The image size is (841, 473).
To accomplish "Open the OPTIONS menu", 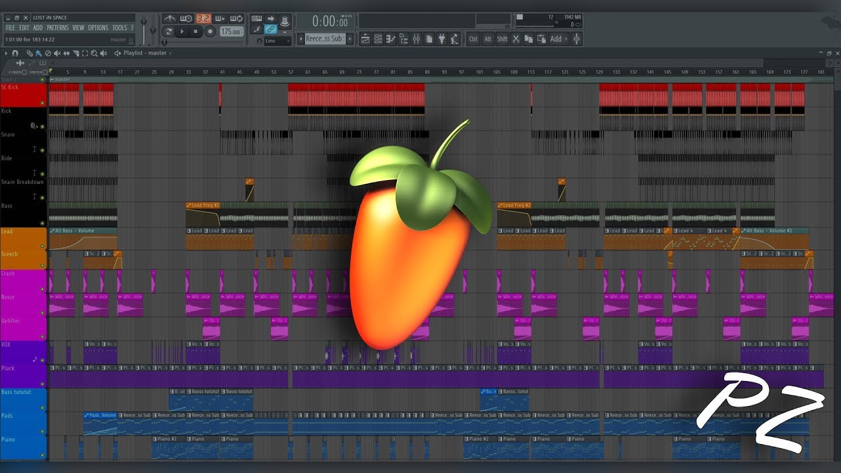I will (98, 28).
